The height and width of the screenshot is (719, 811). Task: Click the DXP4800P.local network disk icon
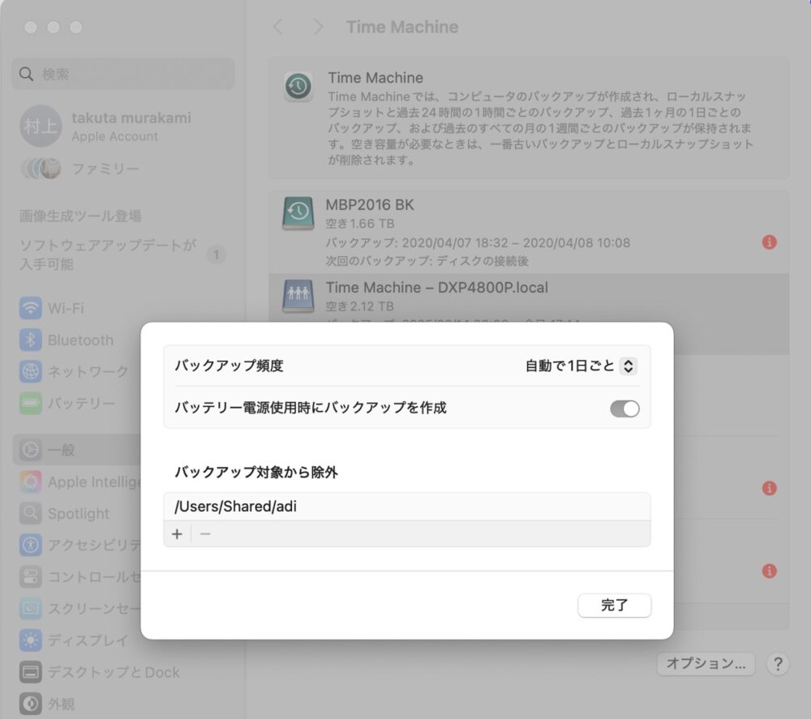[298, 296]
